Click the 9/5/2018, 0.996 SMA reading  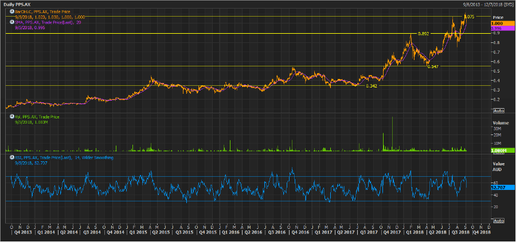point(30,27)
